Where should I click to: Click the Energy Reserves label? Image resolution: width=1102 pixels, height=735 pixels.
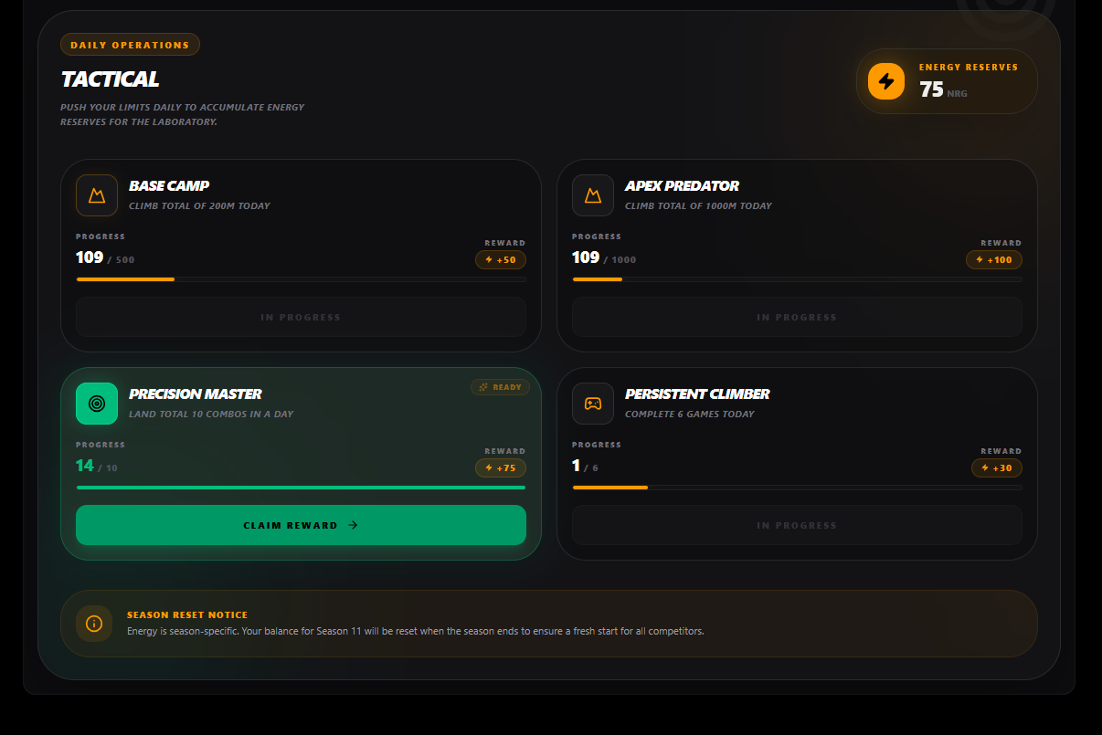[x=969, y=67]
